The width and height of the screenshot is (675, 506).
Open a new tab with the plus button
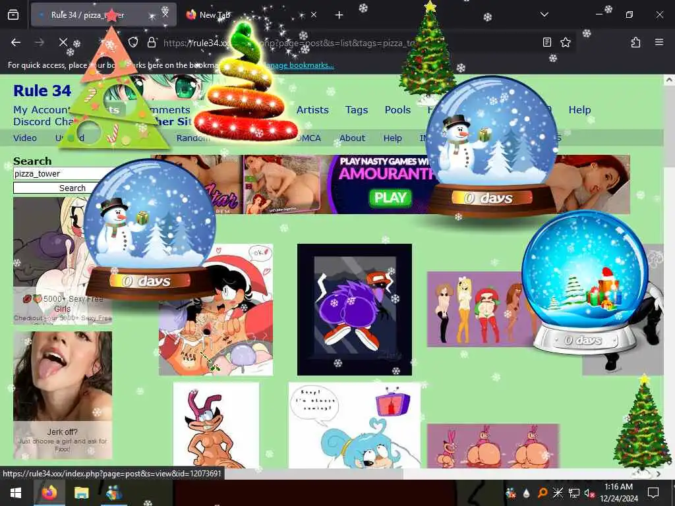pyautogui.click(x=339, y=15)
